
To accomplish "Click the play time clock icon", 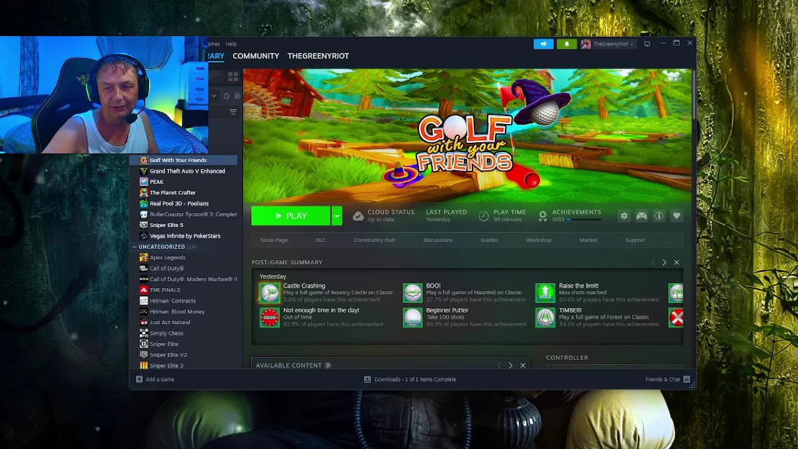I will coord(484,216).
